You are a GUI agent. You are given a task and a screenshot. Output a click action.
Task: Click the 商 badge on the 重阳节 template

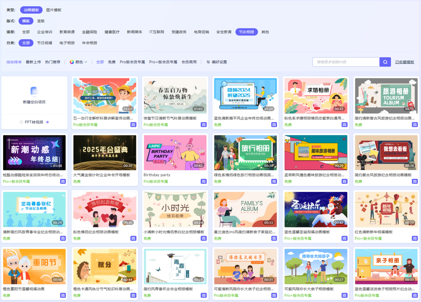point(63,295)
